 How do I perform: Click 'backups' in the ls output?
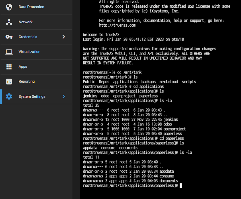(149, 82)
